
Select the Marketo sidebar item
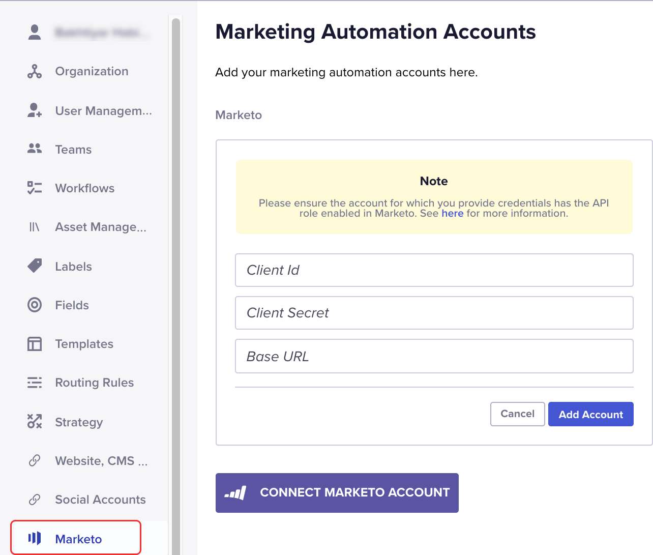click(x=76, y=537)
